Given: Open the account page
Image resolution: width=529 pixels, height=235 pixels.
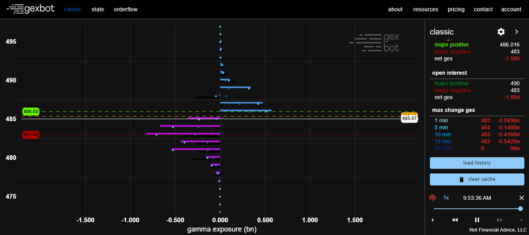Looking at the screenshot, I should [511, 9].
